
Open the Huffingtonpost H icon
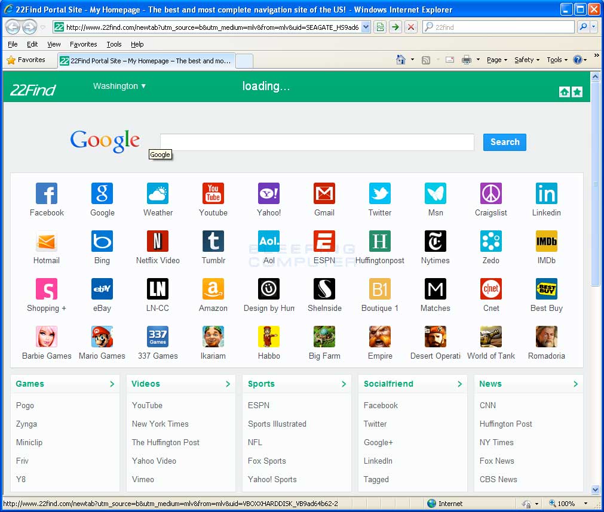380,241
